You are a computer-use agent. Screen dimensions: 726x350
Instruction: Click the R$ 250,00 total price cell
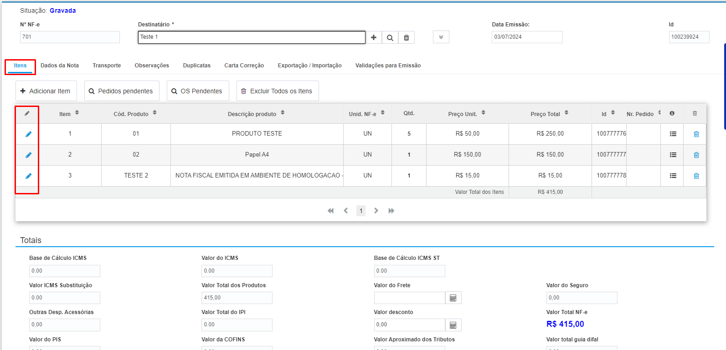coord(550,134)
